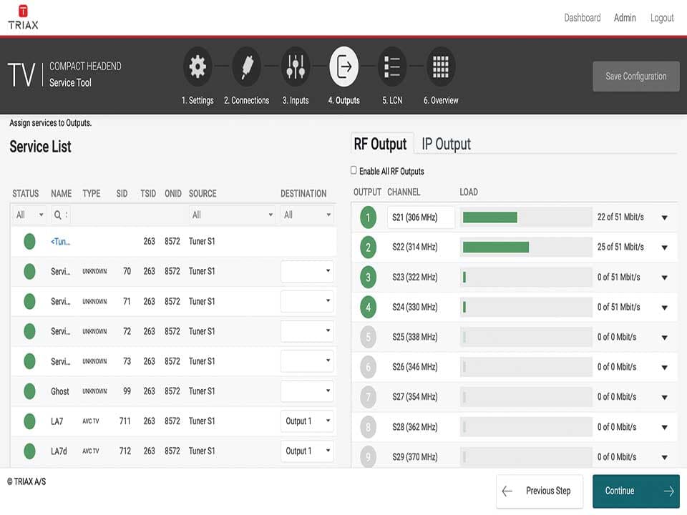Viewport: 687px width, 515px height.
Task: Open the Connections plug step icon
Action: (246, 67)
